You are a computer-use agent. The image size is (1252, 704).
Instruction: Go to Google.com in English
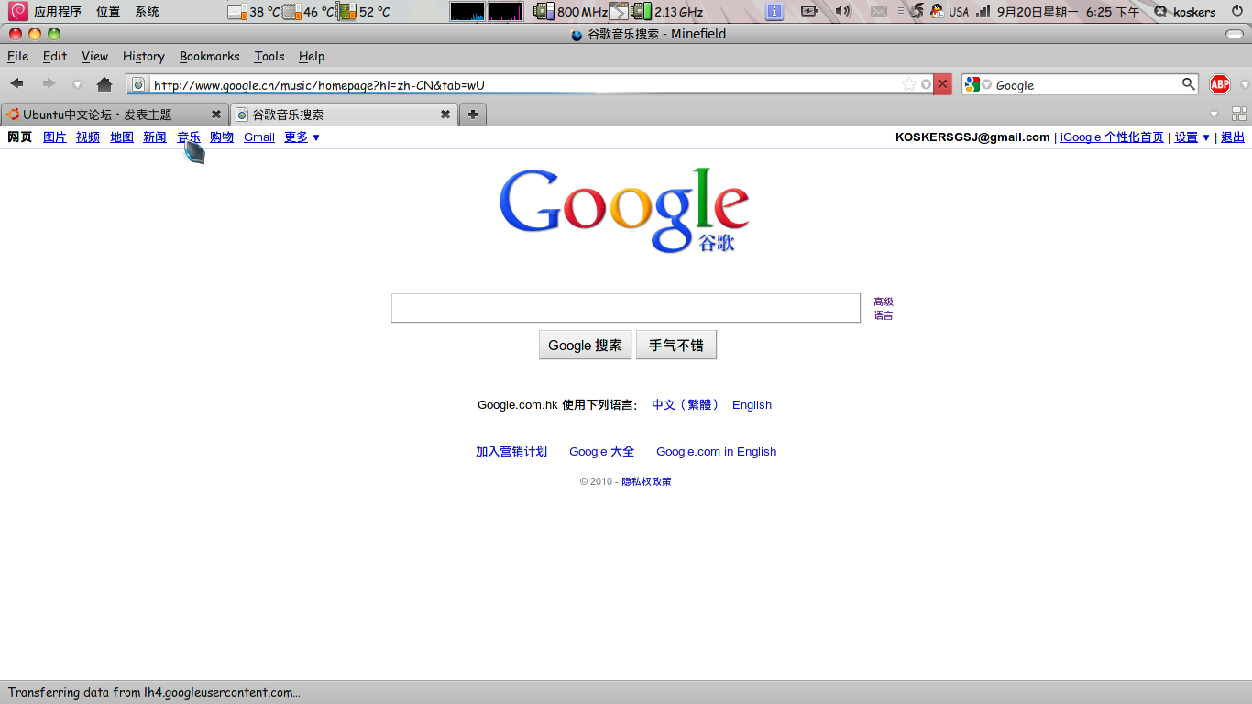[x=716, y=451]
